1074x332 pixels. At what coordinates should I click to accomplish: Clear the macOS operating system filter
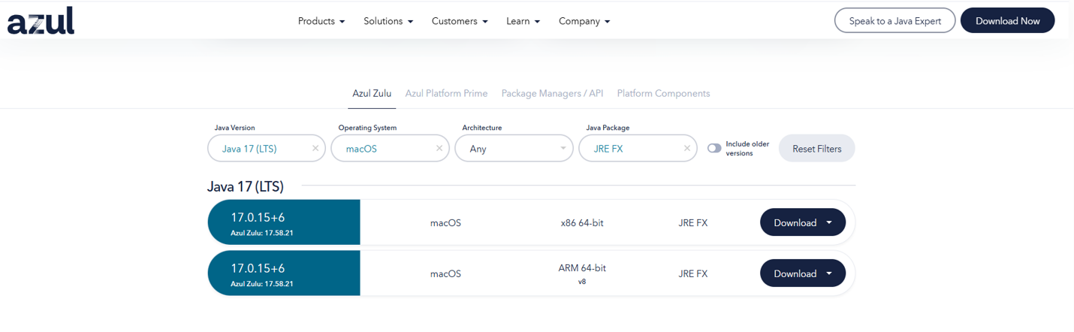439,149
